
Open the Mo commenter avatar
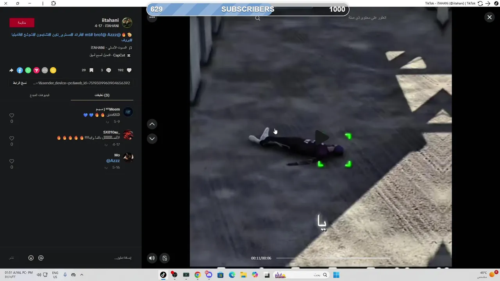coord(128,158)
